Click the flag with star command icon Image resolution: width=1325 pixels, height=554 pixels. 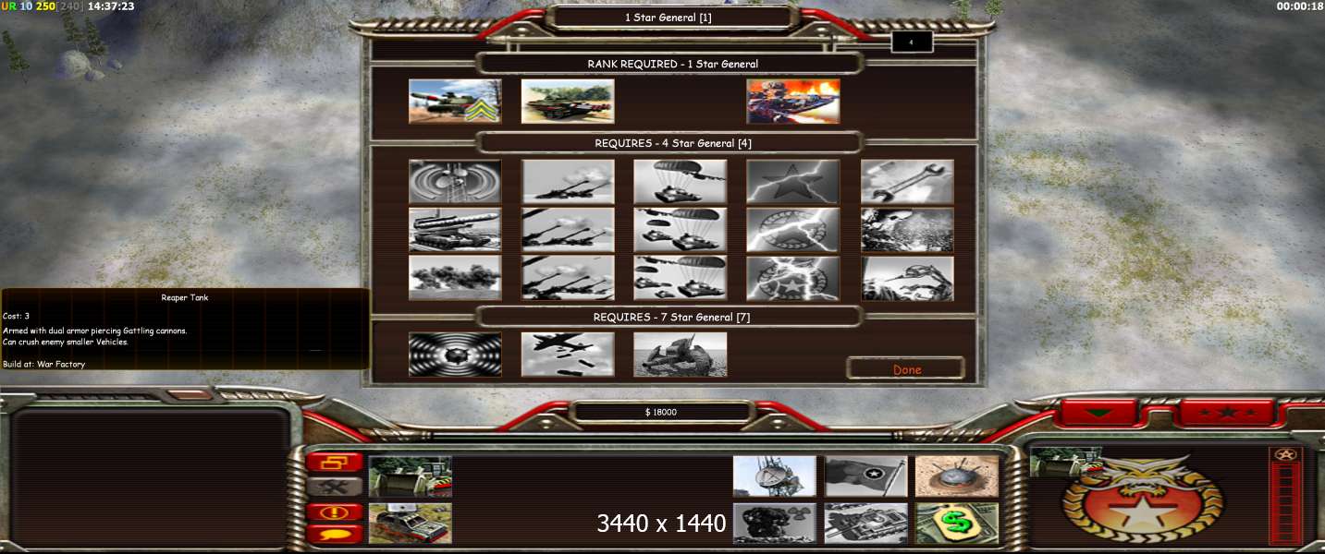(x=866, y=476)
